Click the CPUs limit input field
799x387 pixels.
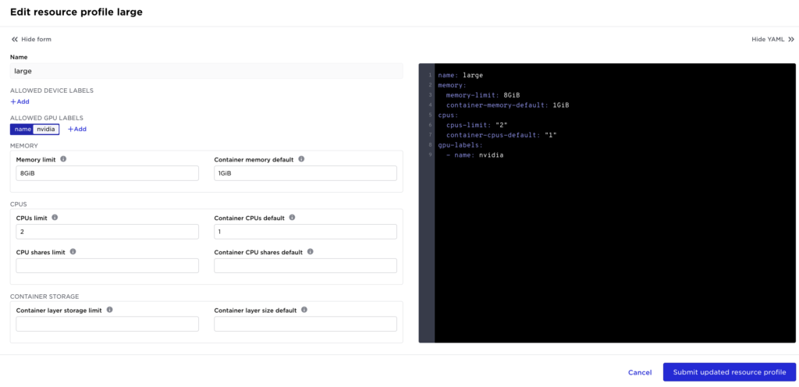point(107,232)
